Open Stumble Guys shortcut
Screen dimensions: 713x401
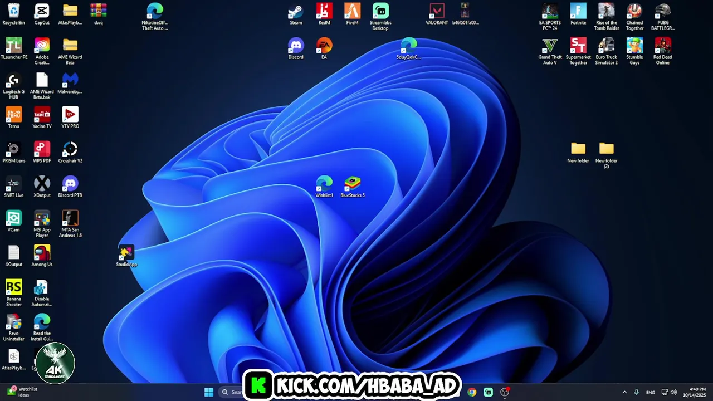(x=634, y=52)
